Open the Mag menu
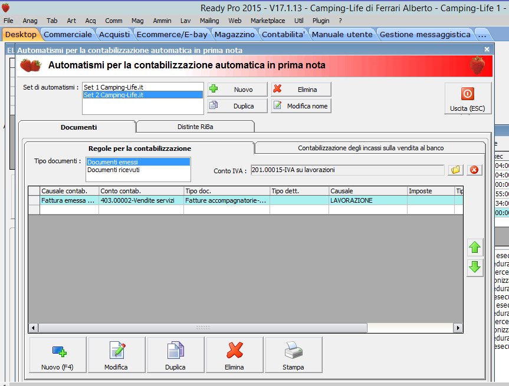The height and width of the screenshot is (386, 509). [x=137, y=21]
